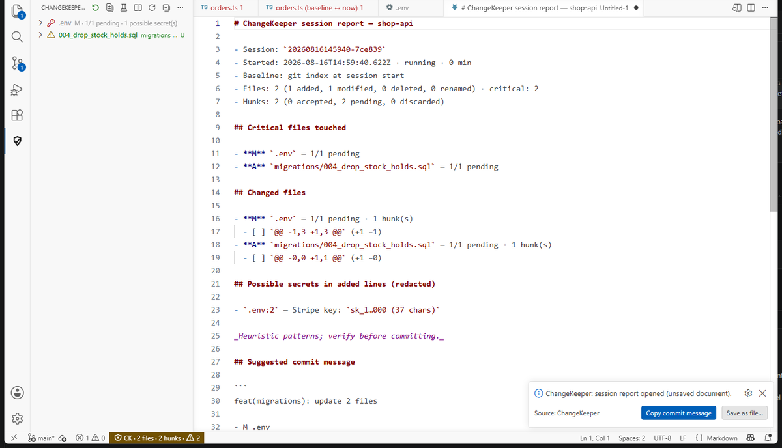
Task: Change file encoding UTF-8
Action: pos(662,438)
